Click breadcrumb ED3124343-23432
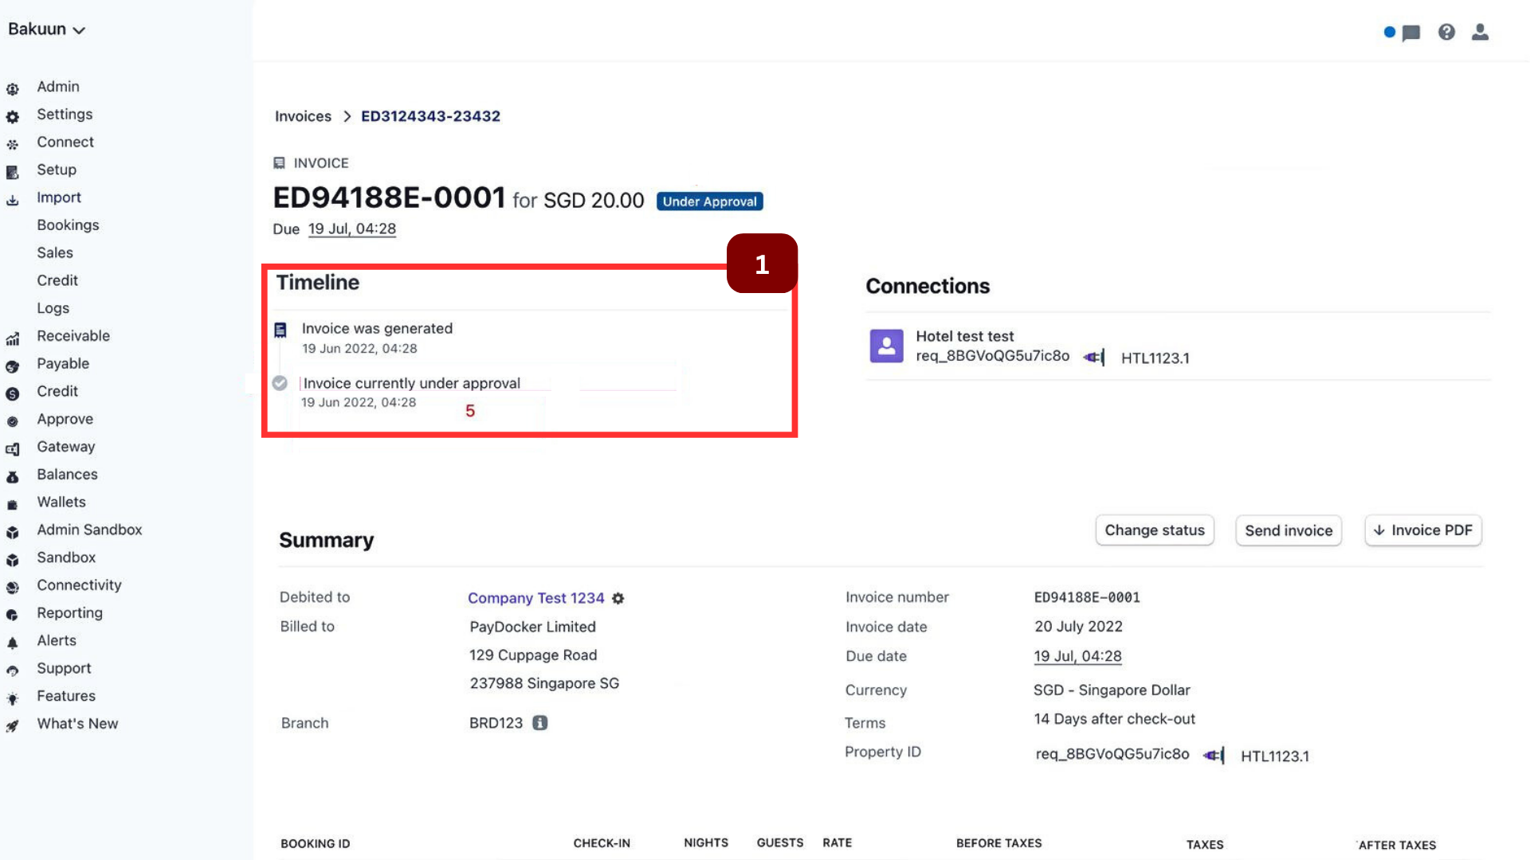The width and height of the screenshot is (1530, 860). [430, 116]
